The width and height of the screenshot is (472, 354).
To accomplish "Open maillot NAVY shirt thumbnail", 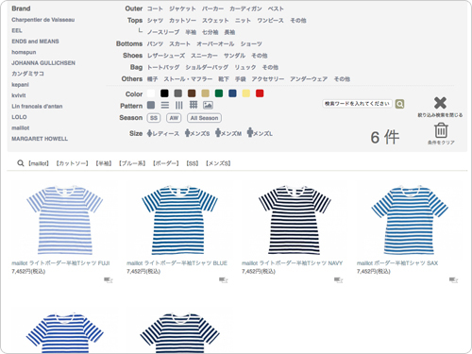I will [295, 220].
